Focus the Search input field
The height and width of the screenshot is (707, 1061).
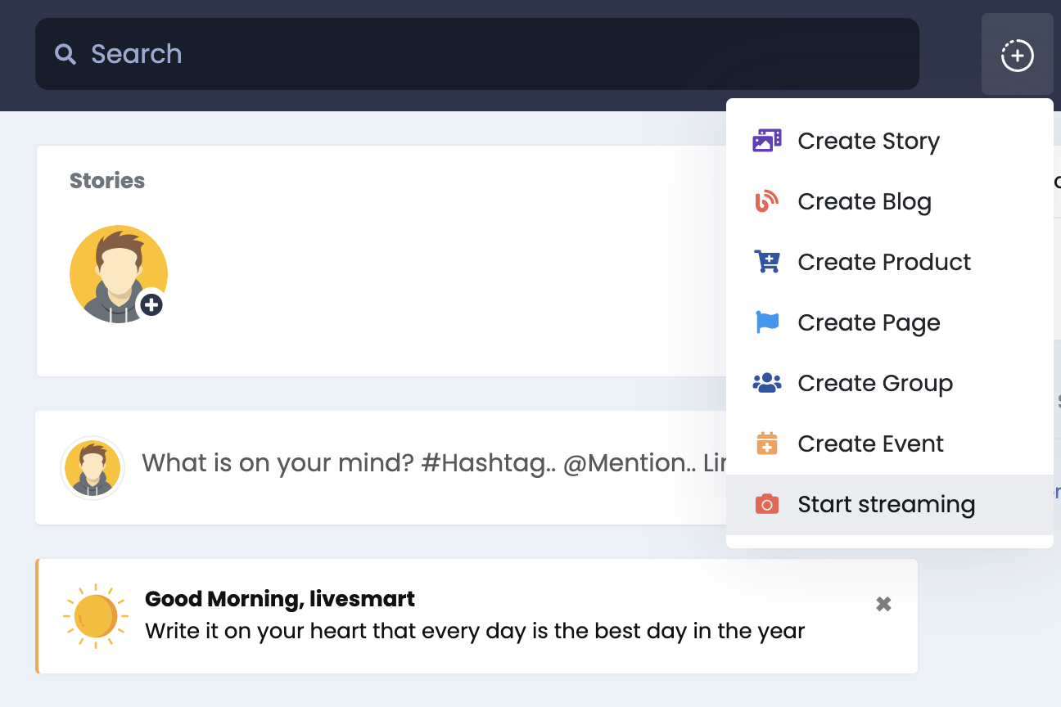point(491,54)
